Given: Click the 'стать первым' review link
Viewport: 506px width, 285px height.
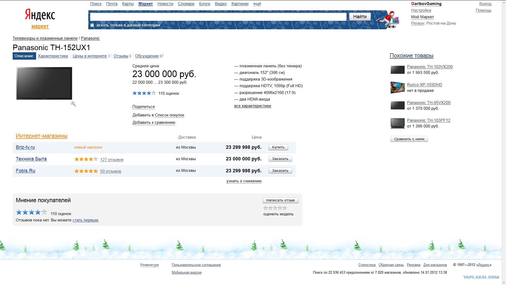Looking at the screenshot, I should [x=85, y=220].
